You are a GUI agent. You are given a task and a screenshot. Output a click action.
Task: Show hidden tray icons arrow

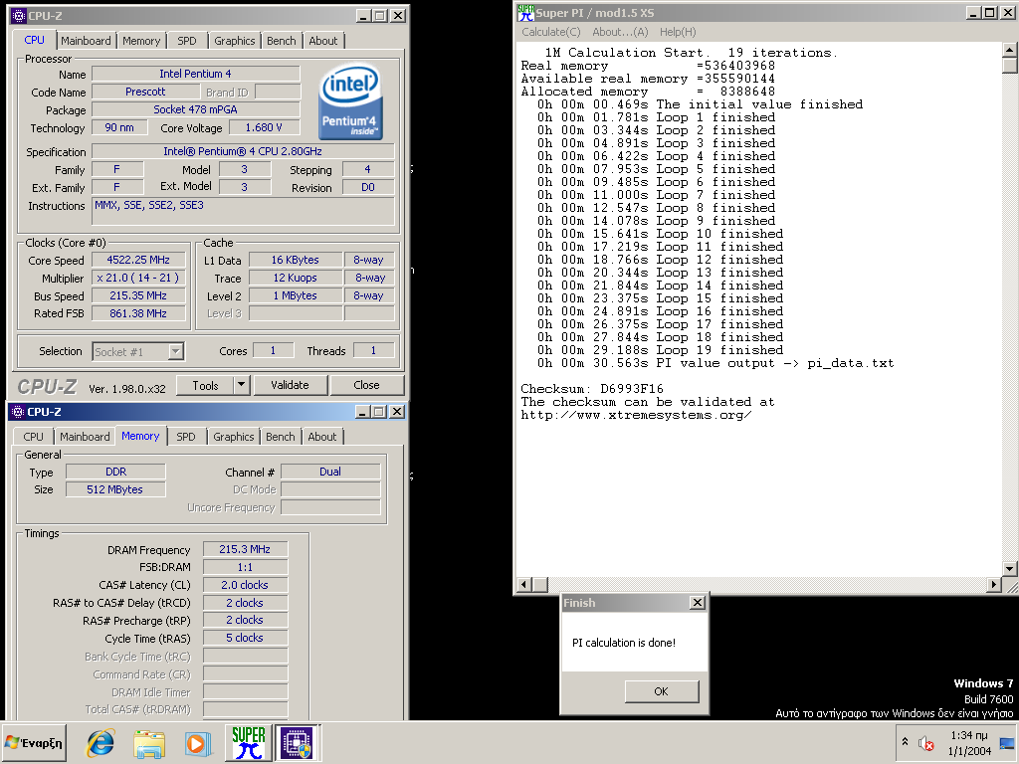pos(905,741)
